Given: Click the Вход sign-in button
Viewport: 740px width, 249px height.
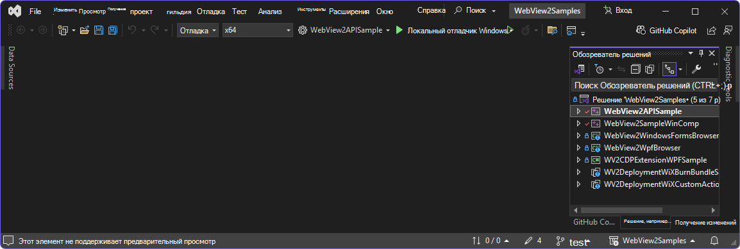Looking at the screenshot, I should click(618, 10).
